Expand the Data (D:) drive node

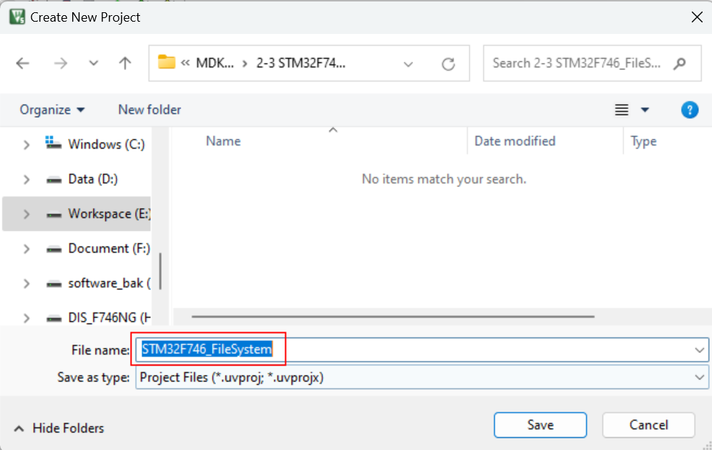(x=27, y=179)
